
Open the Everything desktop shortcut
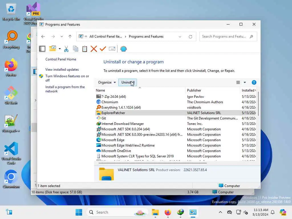click(x=11, y=40)
